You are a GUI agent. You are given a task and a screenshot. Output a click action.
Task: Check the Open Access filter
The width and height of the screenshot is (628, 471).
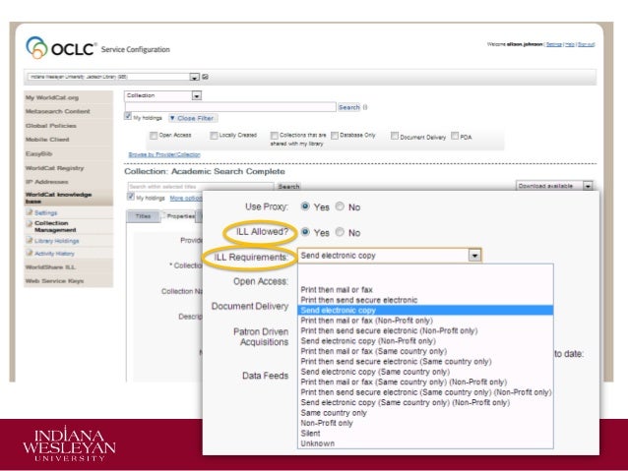[x=153, y=136]
